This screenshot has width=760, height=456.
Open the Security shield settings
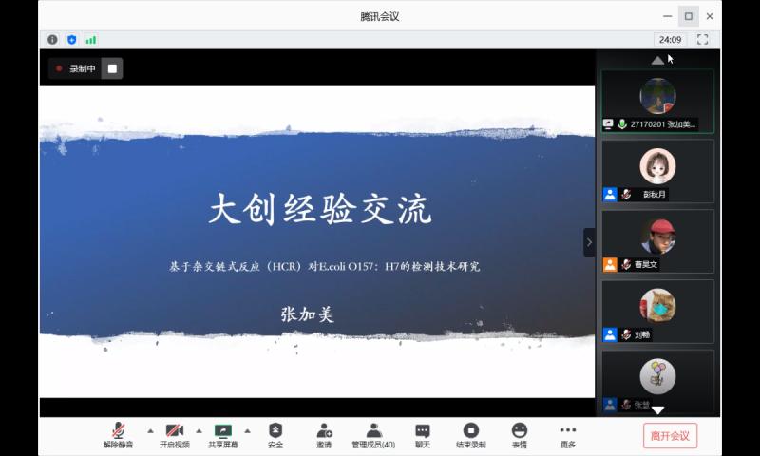[275, 434]
